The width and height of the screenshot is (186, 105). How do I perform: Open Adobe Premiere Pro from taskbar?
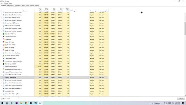point(17,103)
